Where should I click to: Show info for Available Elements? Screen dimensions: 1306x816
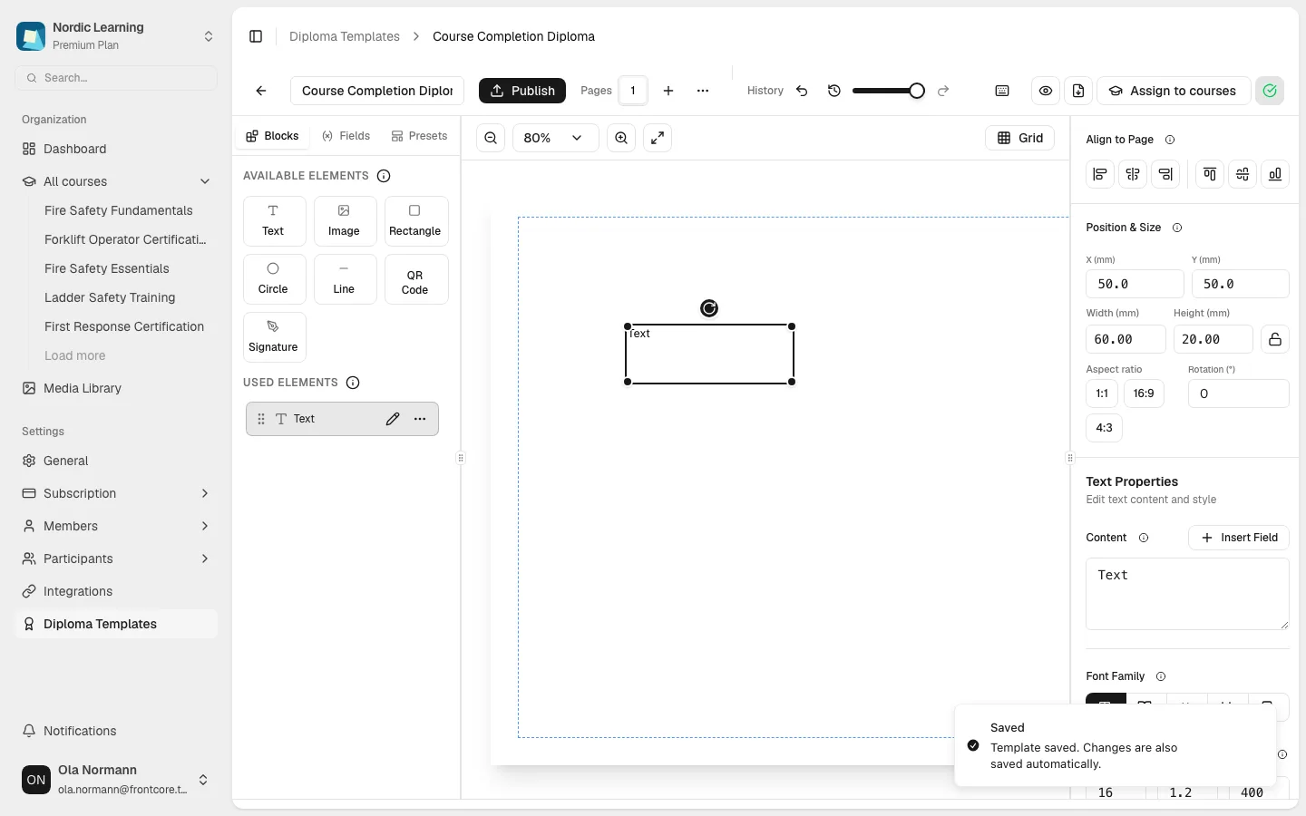(384, 176)
